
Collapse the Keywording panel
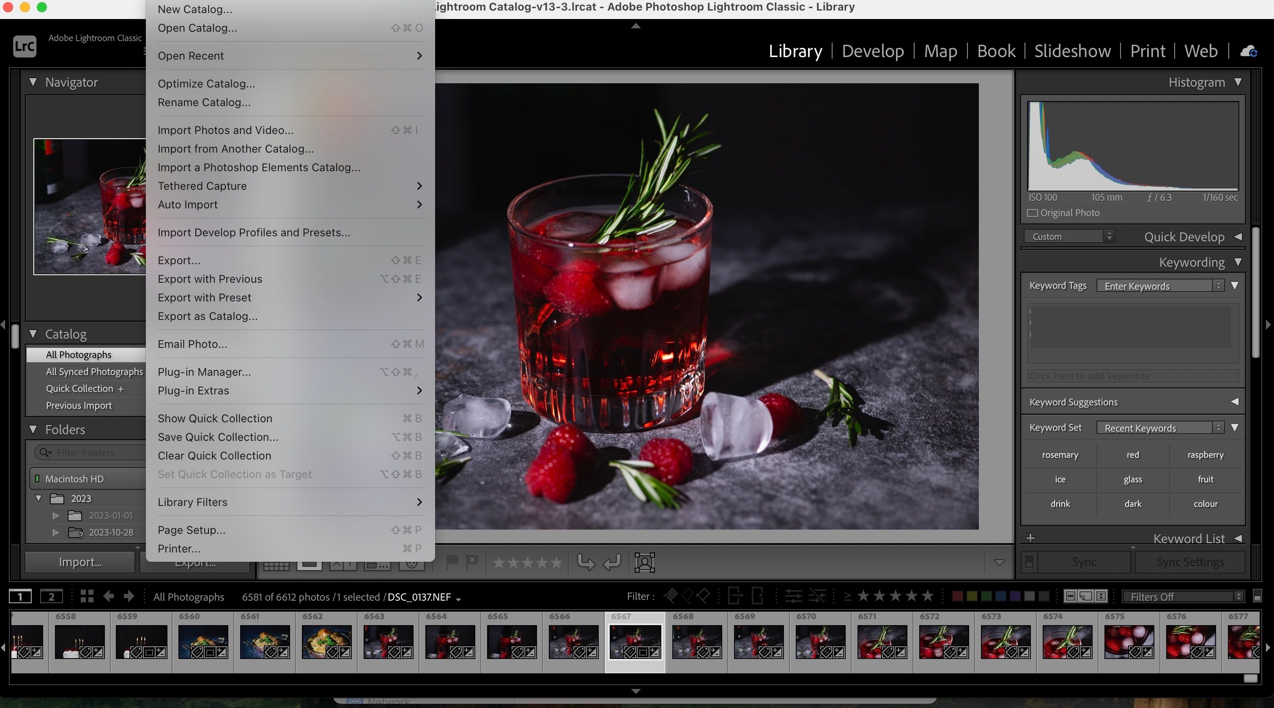pos(1238,262)
